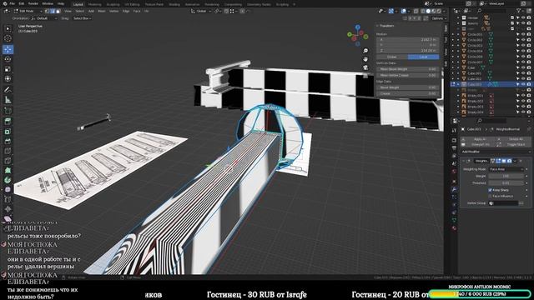Viewport: 534px width, 300px height.
Task: Select the Measure tool in the toolbar
Action: coord(8,100)
